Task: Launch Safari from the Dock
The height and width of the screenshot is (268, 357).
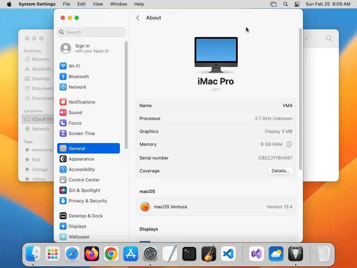Action: [x=72, y=254]
